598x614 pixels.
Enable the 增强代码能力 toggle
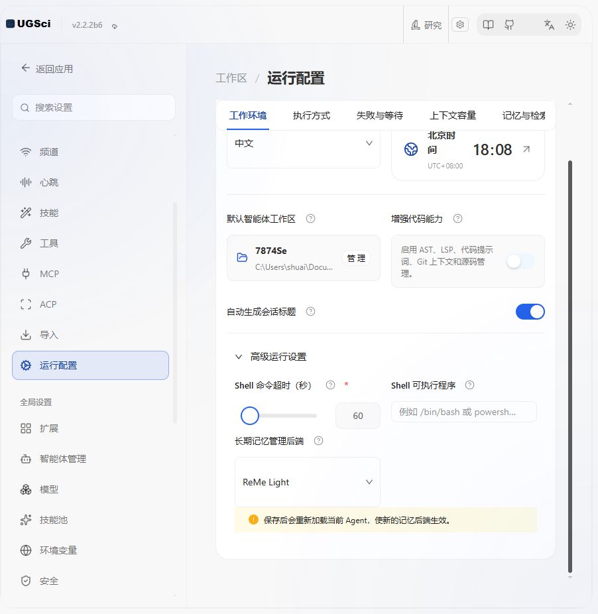click(x=520, y=261)
